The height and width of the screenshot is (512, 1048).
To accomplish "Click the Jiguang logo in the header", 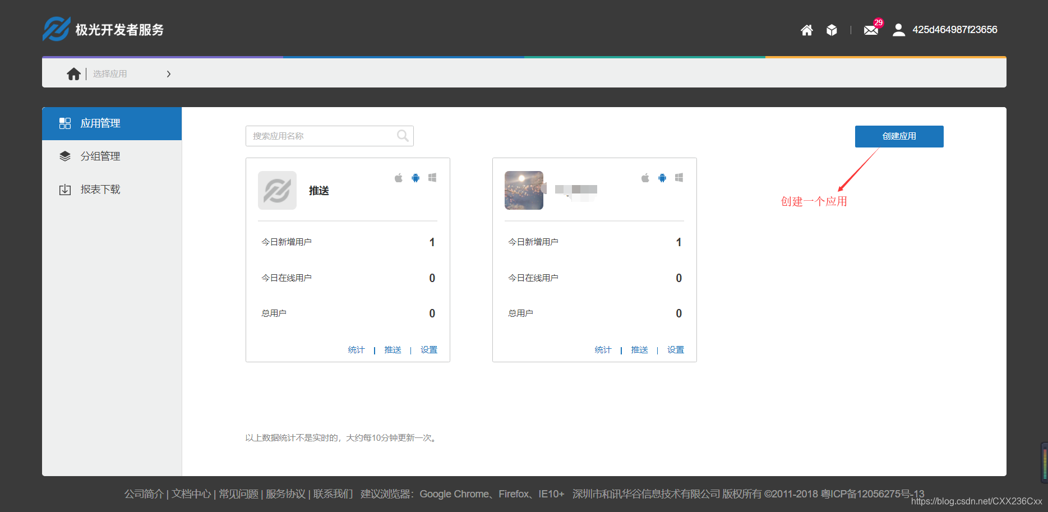I will coord(103,29).
